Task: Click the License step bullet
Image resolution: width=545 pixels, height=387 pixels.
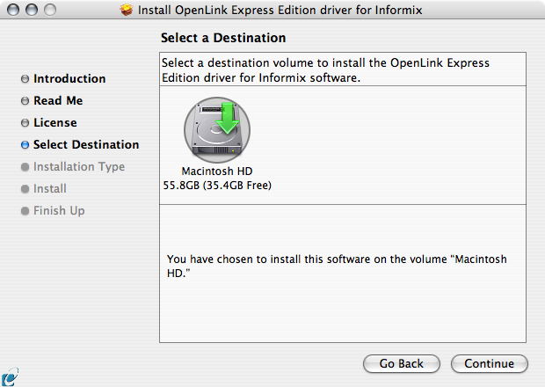Action: (25, 123)
